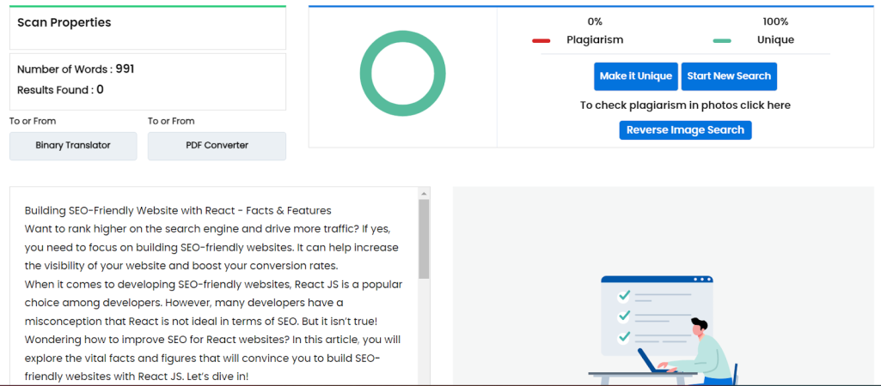881x386 pixels.
Task: Click the top checkmark in the illustration
Action: point(625,295)
